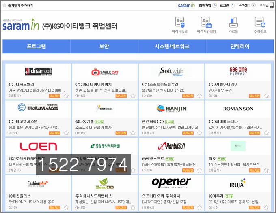
Task: Click 즉시지원 button for 오프너디오씨 주식회사
Action: point(188,208)
